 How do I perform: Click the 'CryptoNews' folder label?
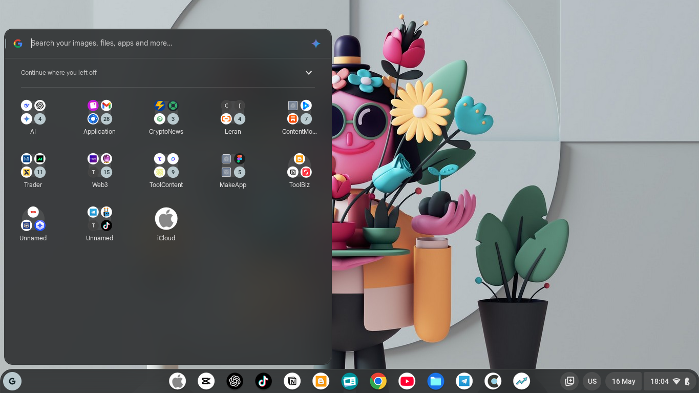(x=166, y=132)
